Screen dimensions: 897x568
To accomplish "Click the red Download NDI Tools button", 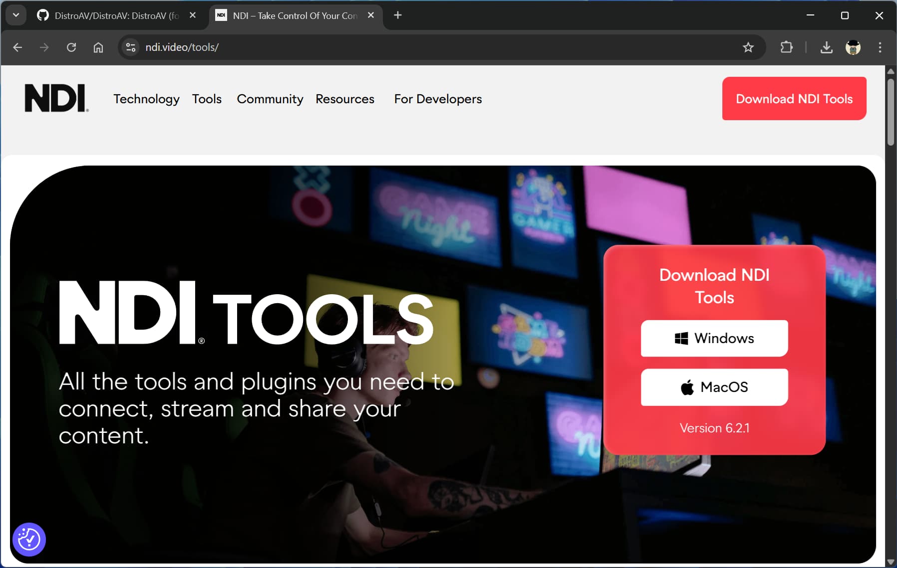I will (x=794, y=98).
